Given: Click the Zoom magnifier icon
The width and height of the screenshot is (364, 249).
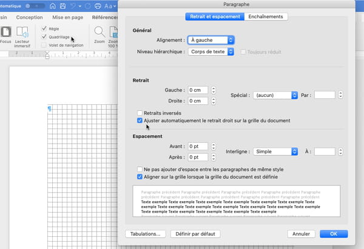Looking at the screenshot, I should click(x=99, y=32).
